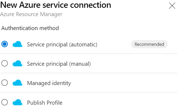The height and width of the screenshot is (110, 179).
Task: Select the Service principal (manual) radio button
Action: 5,64
